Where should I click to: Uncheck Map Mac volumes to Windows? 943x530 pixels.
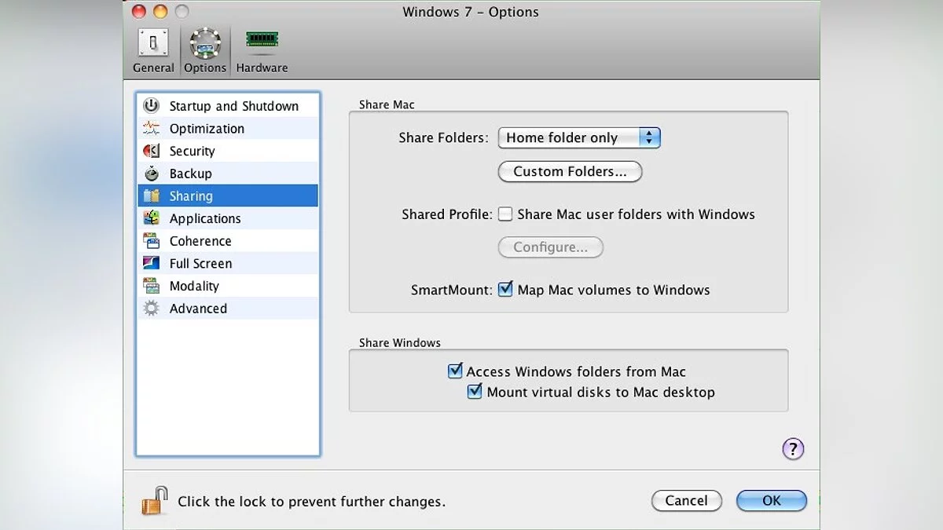pyautogui.click(x=506, y=290)
